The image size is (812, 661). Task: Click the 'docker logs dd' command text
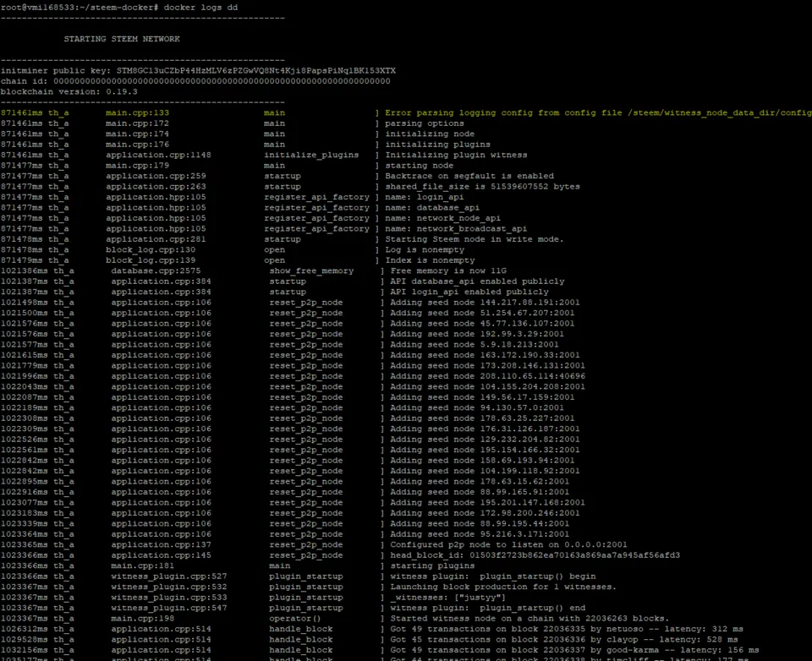click(200, 8)
